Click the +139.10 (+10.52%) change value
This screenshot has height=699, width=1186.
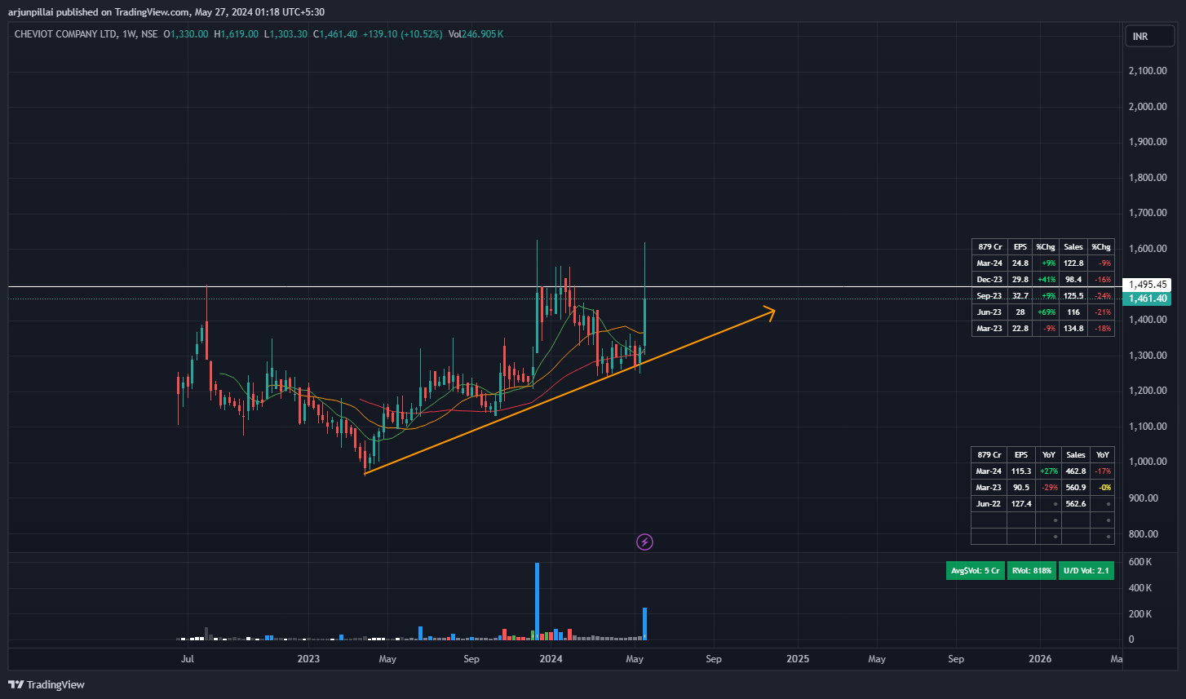tap(402, 34)
